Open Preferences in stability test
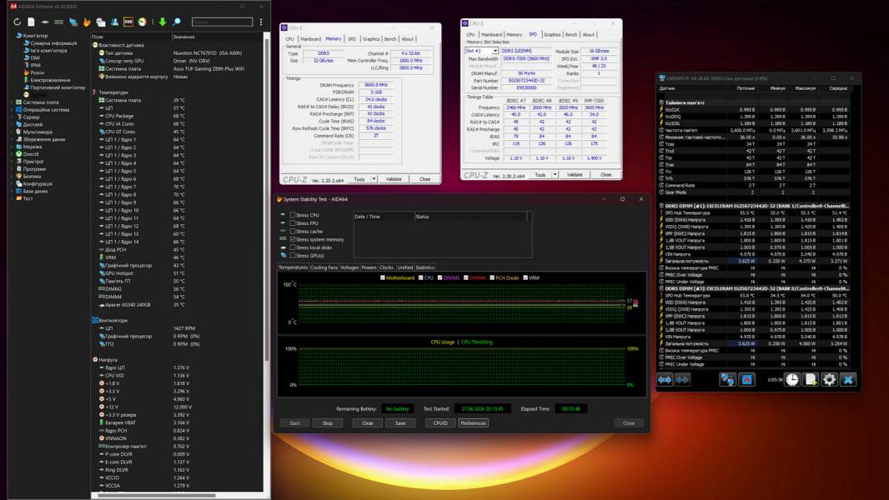889x500 pixels. [x=474, y=423]
